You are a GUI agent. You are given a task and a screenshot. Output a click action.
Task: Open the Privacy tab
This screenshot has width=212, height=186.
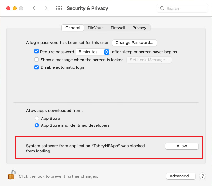[x=139, y=28]
